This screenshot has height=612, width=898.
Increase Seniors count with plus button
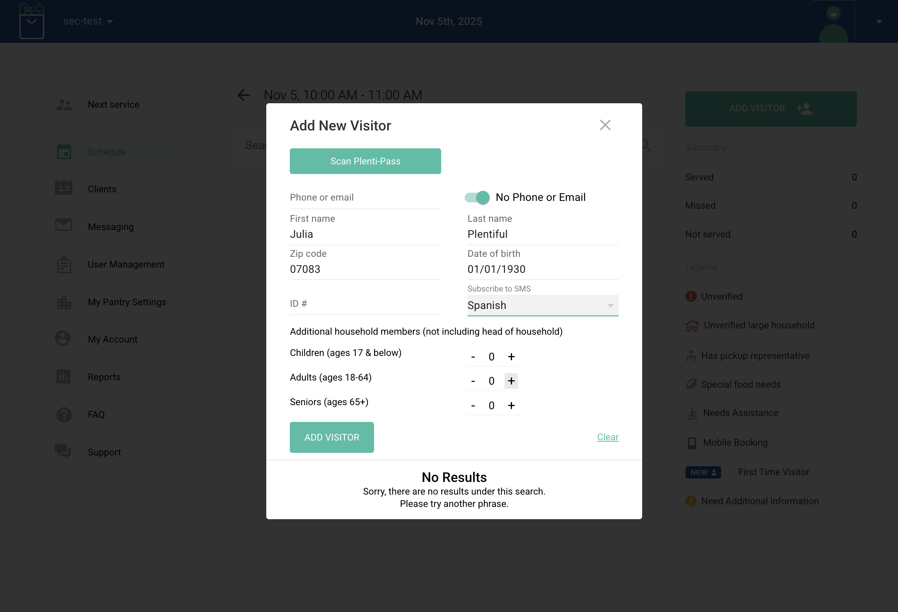pos(511,406)
